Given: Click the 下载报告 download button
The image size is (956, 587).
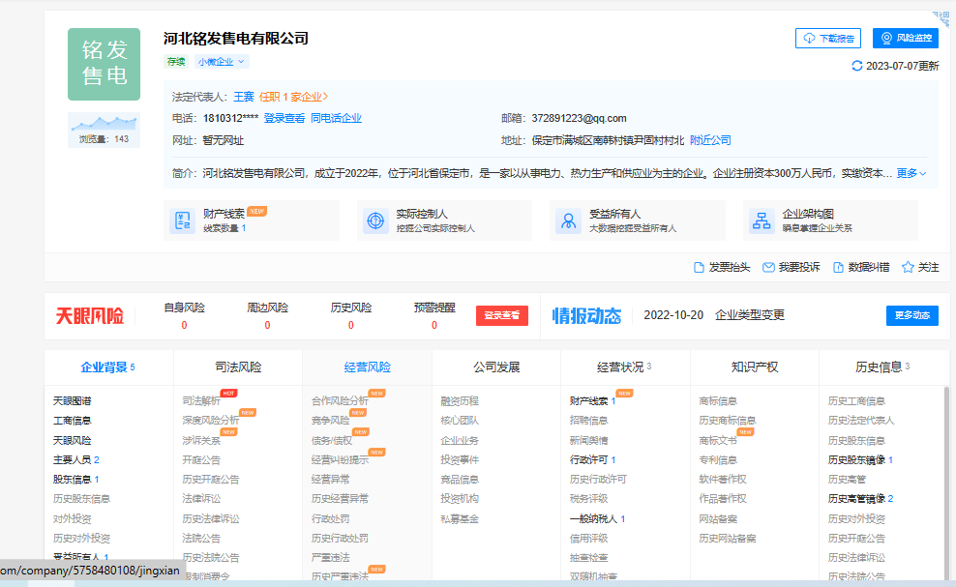Looking at the screenshot, I should pos(828,38).
